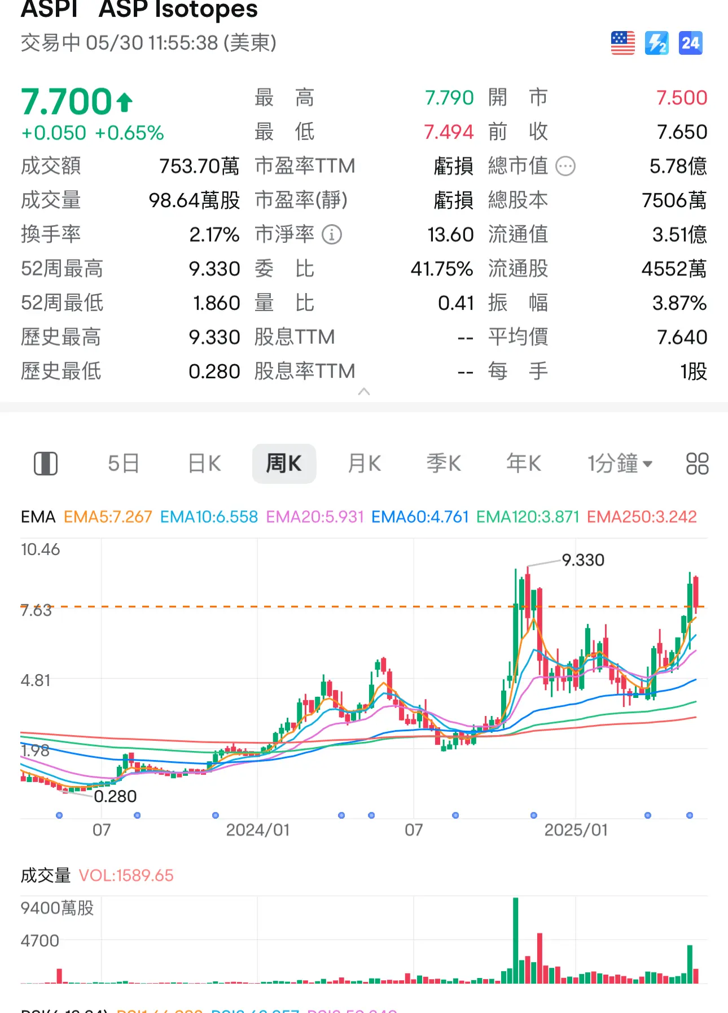Tap the 最高 value 7.790

(449, 98)
